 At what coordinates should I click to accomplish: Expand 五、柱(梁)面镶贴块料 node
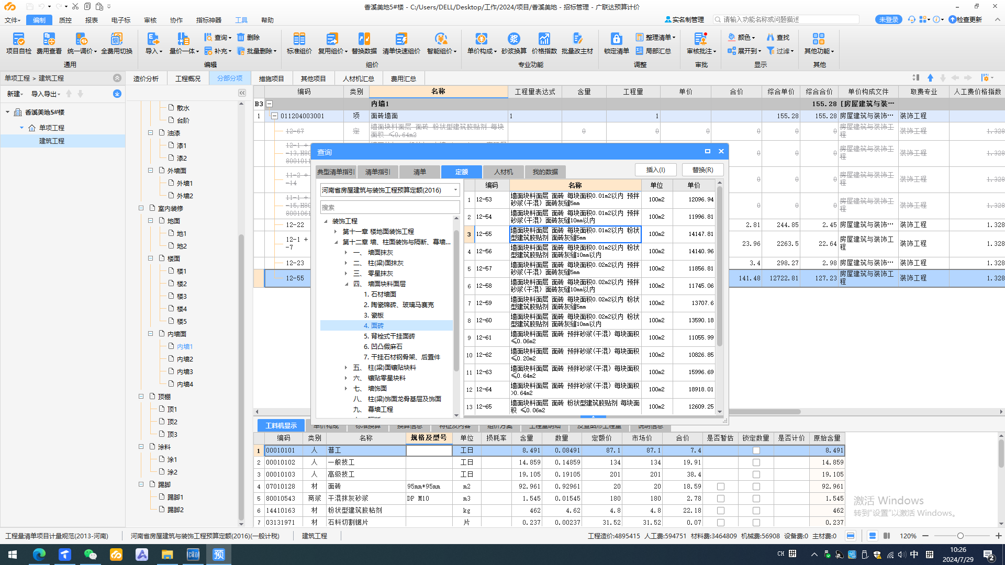click(346, 368)
